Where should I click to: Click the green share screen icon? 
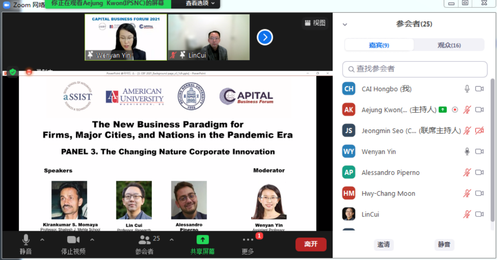pos(202,240)
